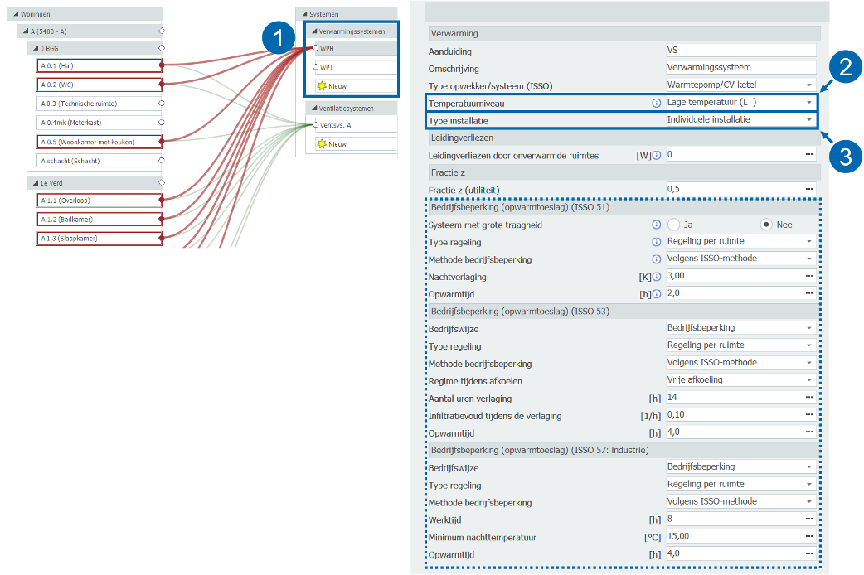Click connector circle of the WPH system

click(x=316, y=48)
